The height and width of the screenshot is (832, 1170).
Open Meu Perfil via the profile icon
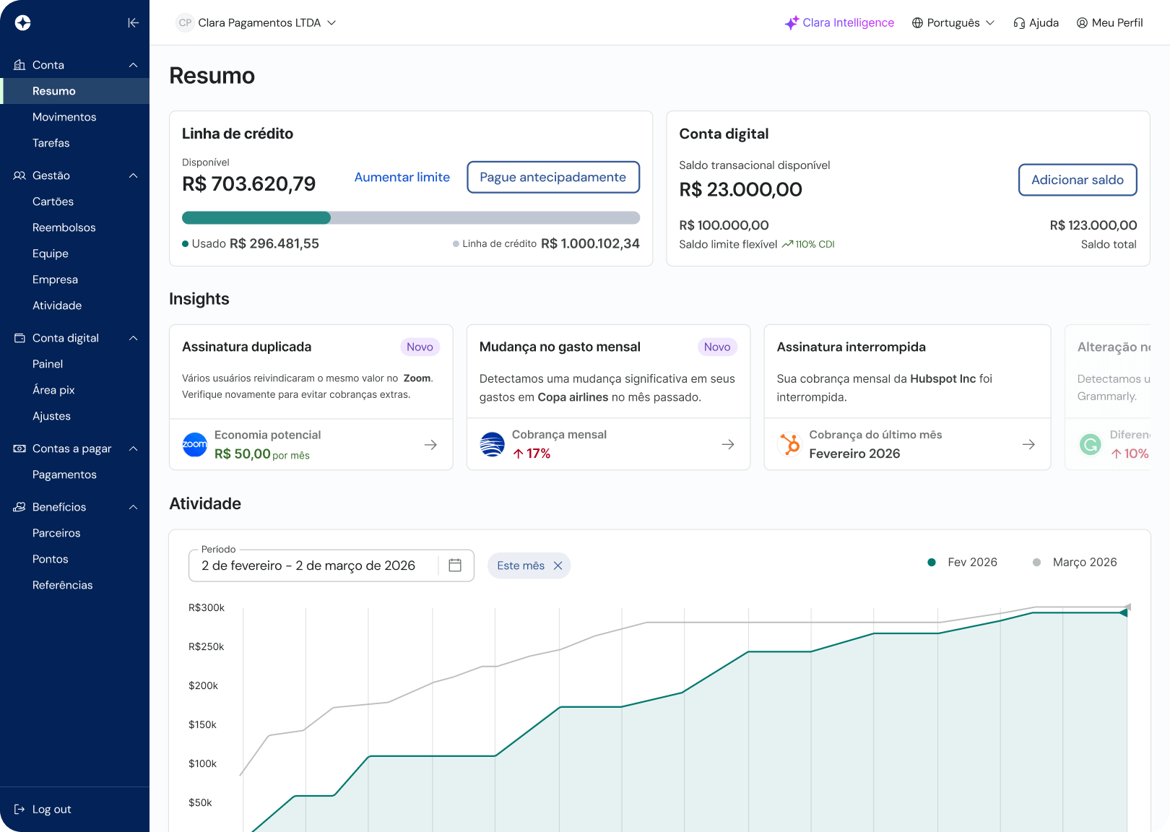coord(1081,22)
